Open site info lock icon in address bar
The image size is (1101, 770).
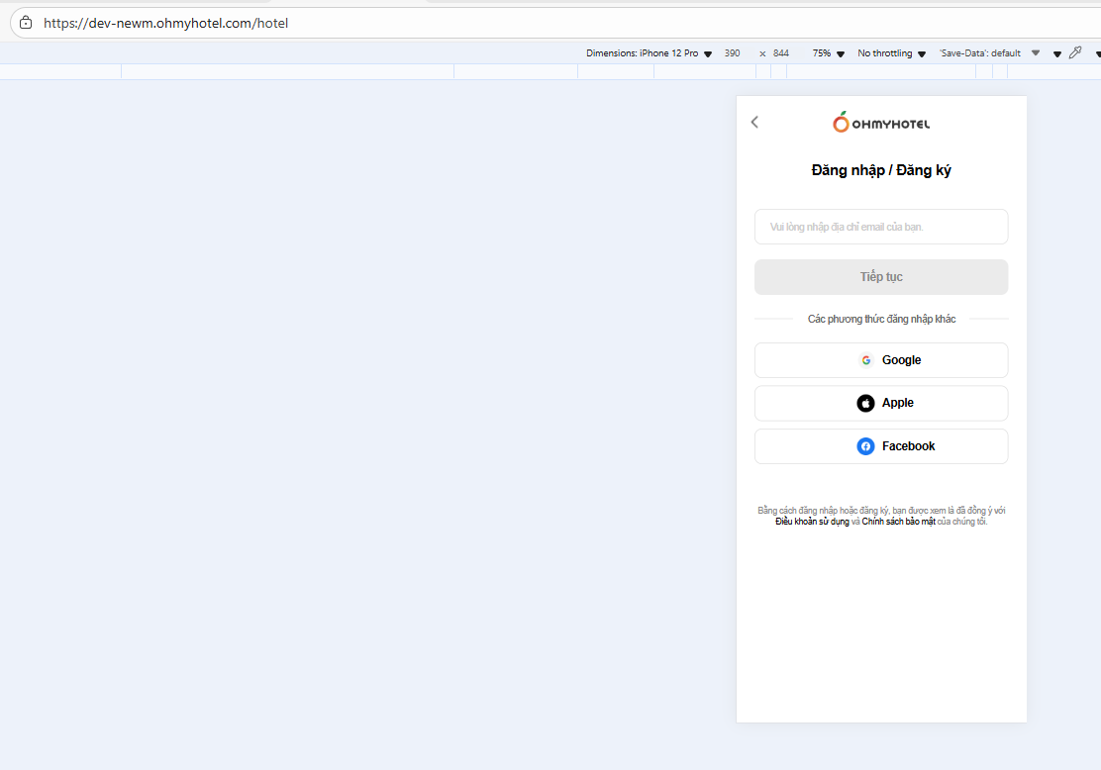pyautogui.click(x=26, y=23)
